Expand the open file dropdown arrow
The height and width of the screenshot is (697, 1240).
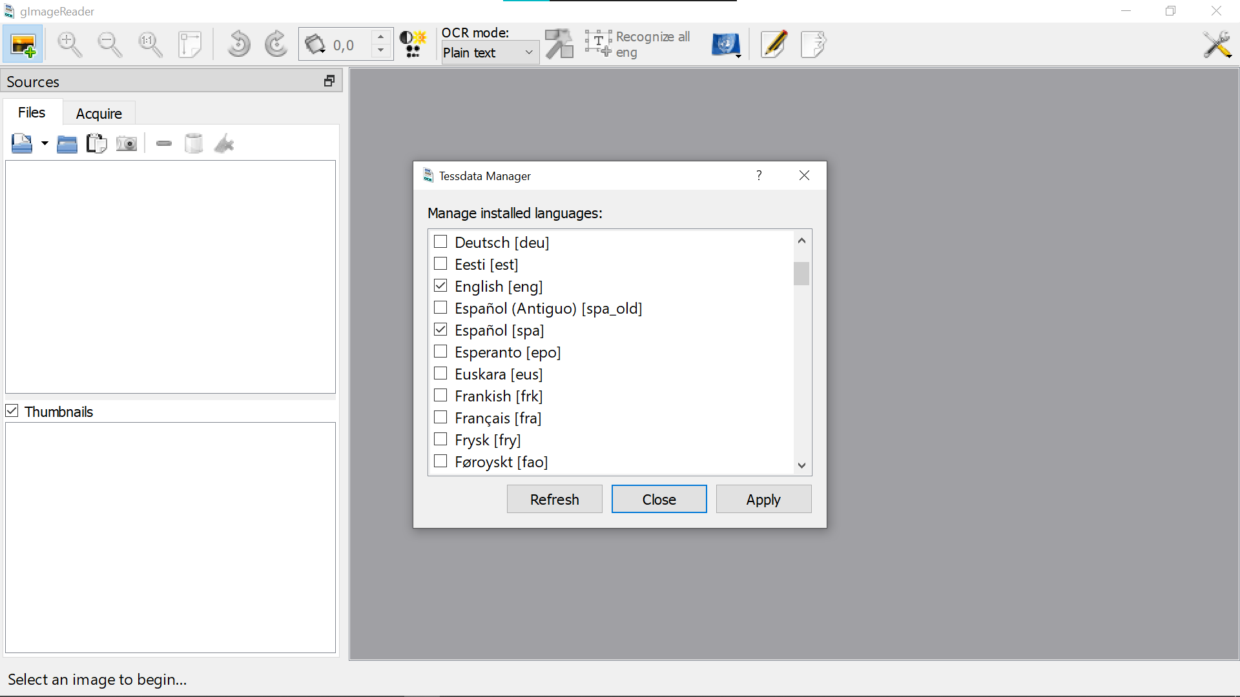click(44, 143)
